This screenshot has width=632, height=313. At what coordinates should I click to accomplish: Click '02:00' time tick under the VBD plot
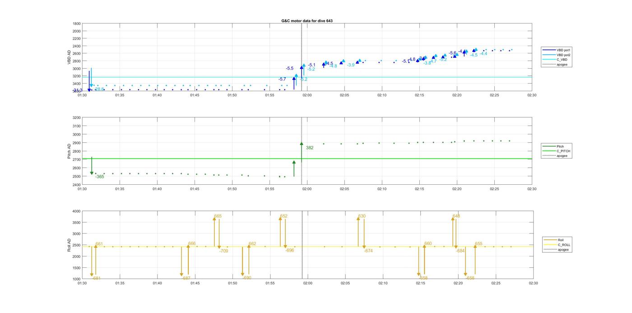point(307,95)
